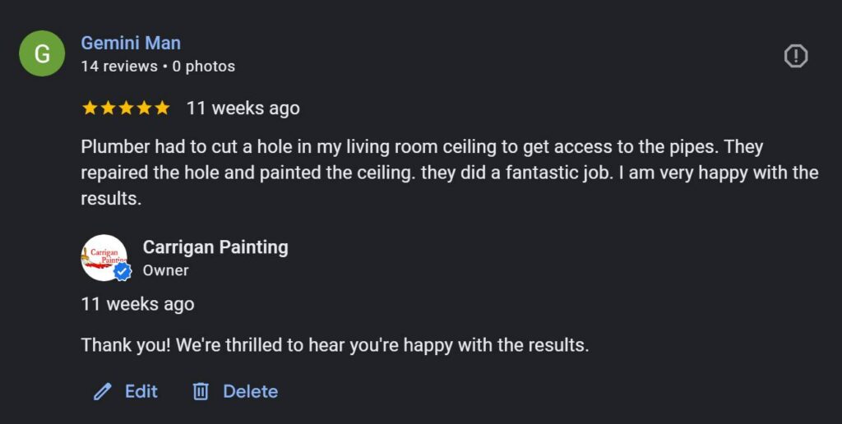
Task: Click the 'Thank you!' owner reply text
Action: tap(335, 345)
